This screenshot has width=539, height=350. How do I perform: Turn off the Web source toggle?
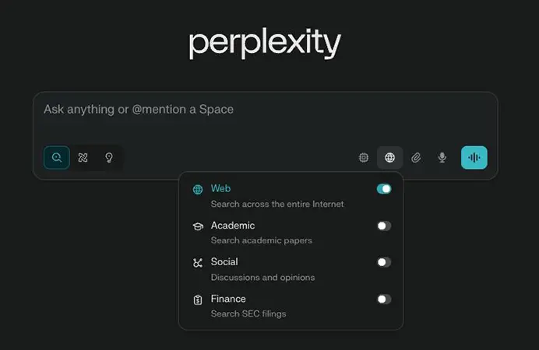click(384, 189)
